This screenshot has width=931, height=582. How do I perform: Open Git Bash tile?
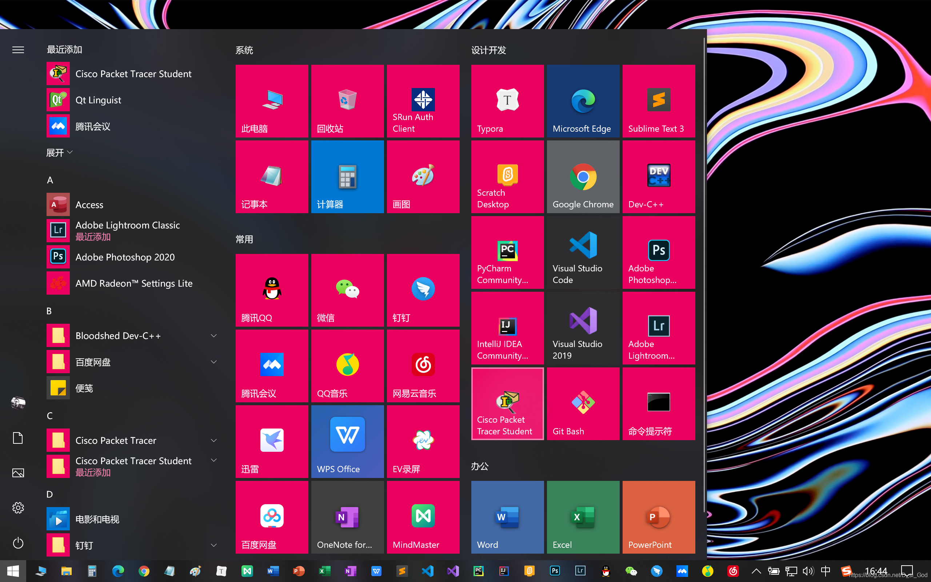click(583, 403)
